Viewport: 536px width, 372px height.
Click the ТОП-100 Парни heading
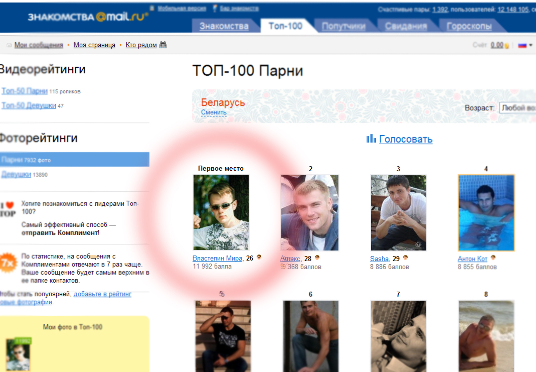pyautogui.click(x=248, y=71)
